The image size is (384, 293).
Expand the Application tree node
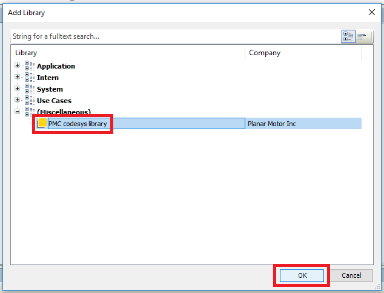[x=18, y=66]
